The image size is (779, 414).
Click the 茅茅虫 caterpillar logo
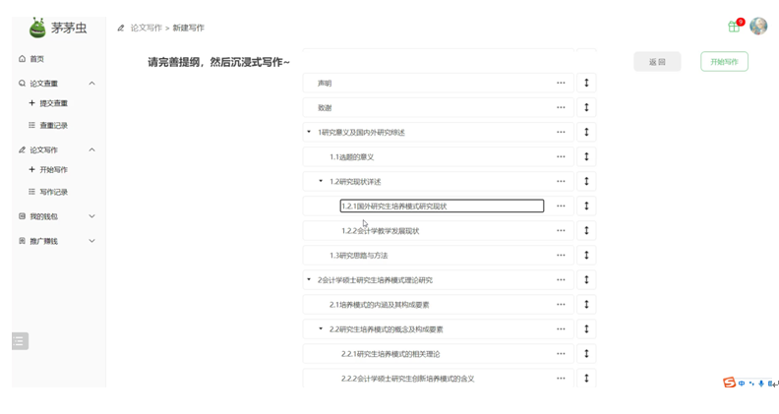38,27
